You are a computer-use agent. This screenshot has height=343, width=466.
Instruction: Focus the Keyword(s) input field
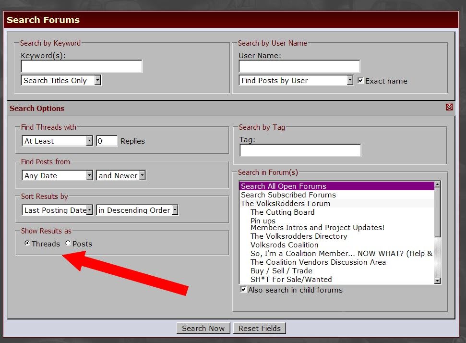[x=82, y=66]
